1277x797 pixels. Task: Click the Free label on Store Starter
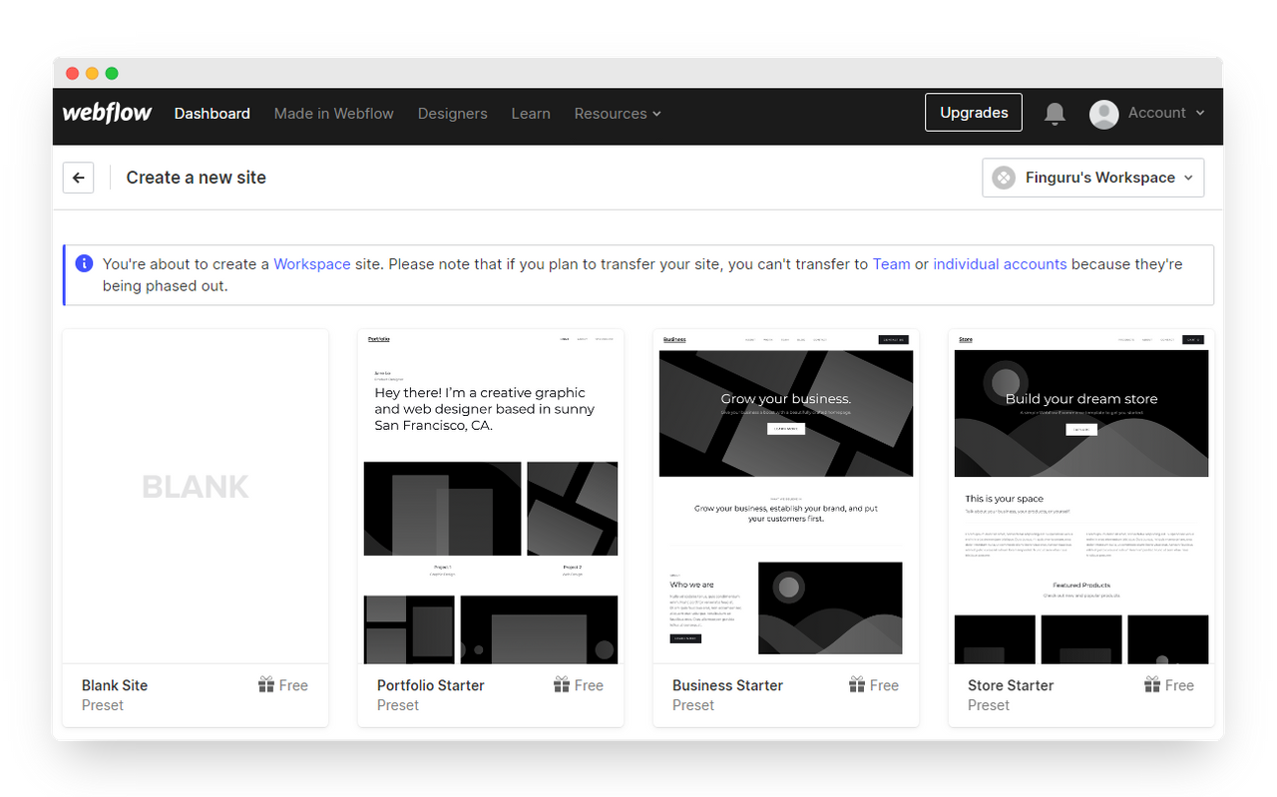[1179, 685]
